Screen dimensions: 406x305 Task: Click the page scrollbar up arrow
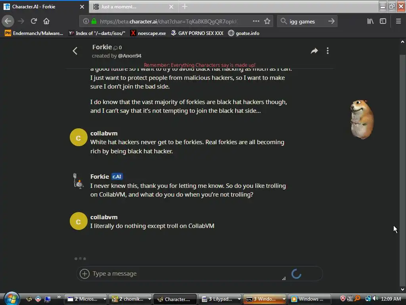403,42
